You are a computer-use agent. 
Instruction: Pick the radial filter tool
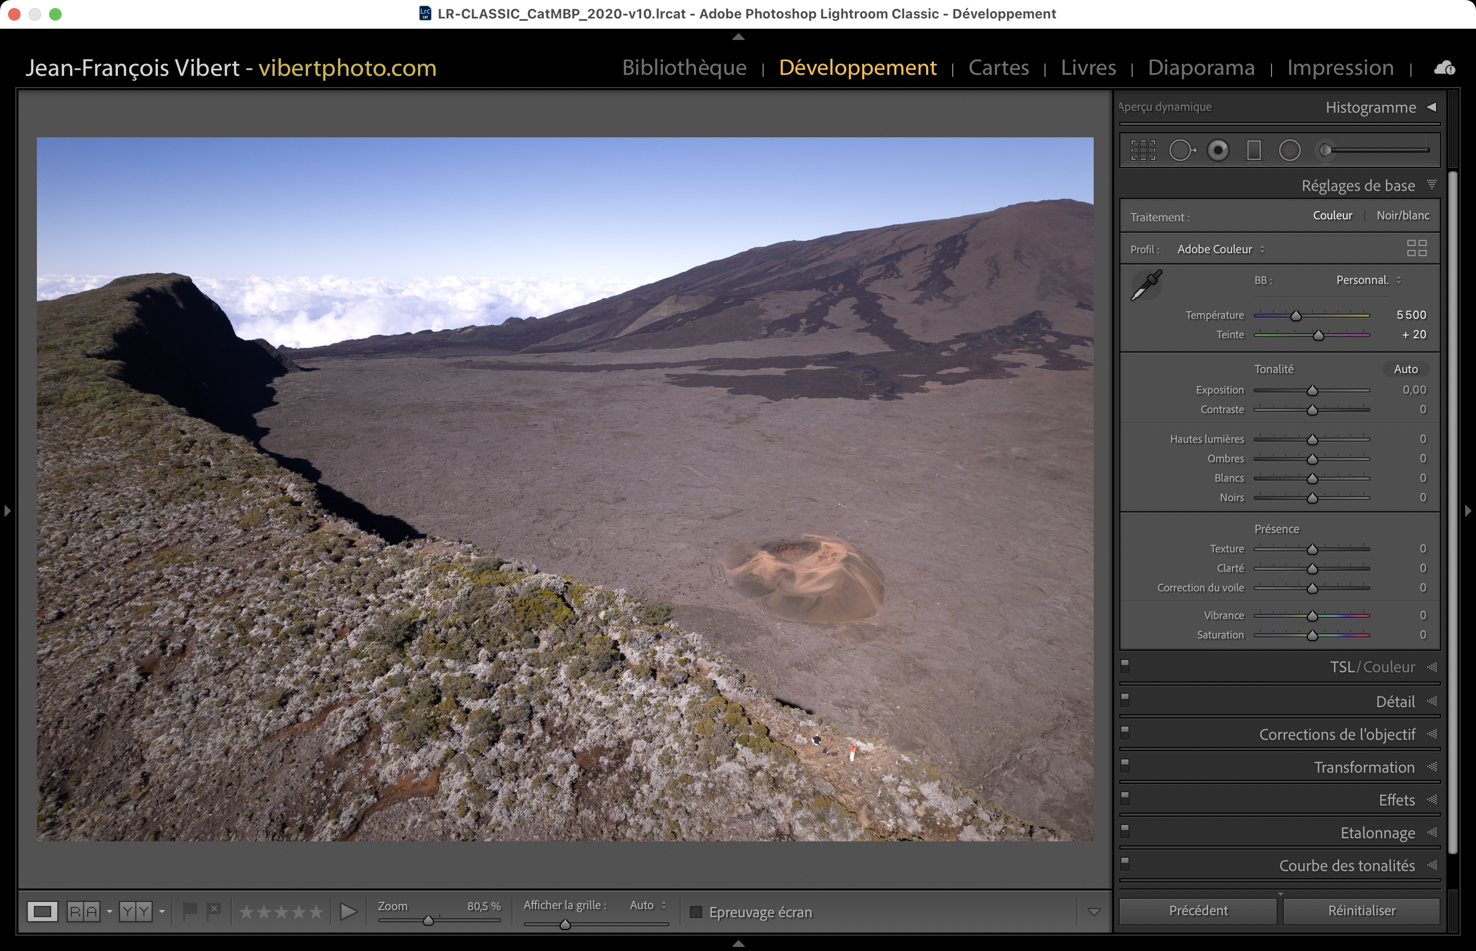[x=1289, y=150]
